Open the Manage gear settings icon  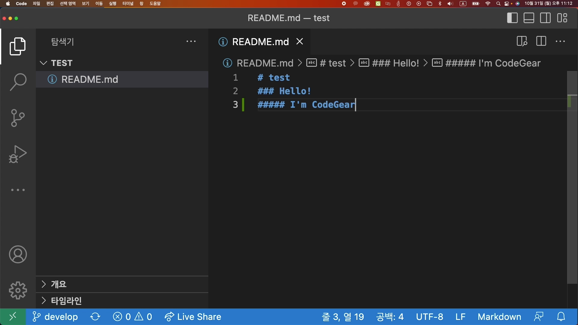[x=18, y=290]
